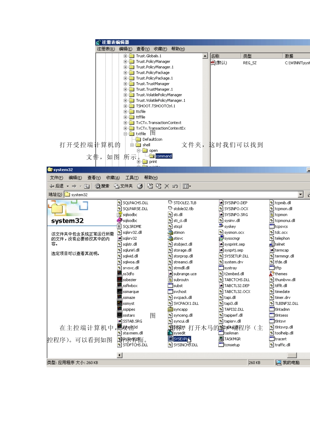Select the DefaultIcon registry key
This screenshot has width=310, height=439.
pos(152,139)
